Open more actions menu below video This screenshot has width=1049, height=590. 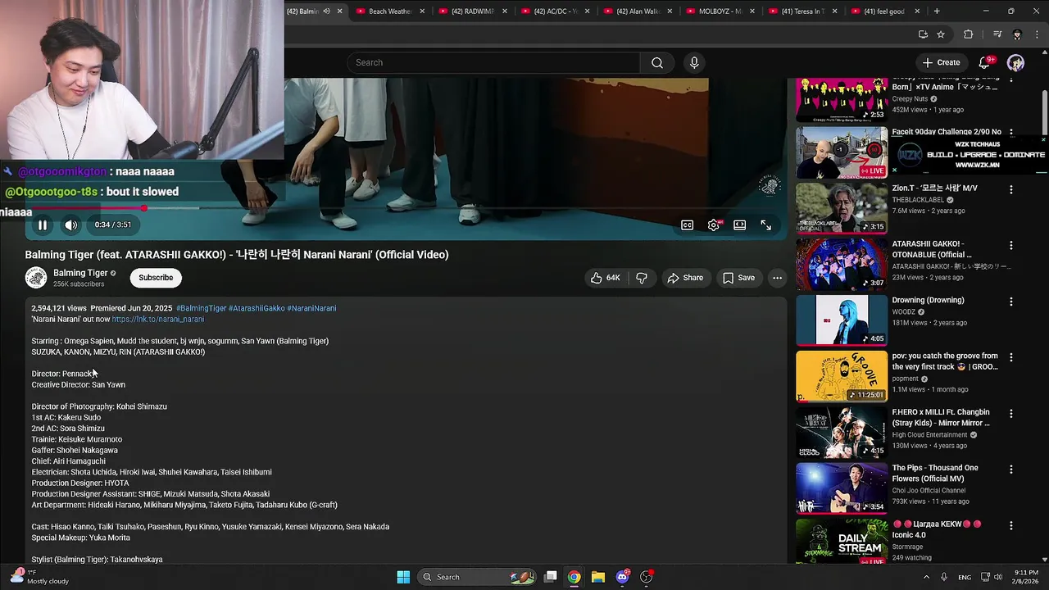[x=777, y=278]
